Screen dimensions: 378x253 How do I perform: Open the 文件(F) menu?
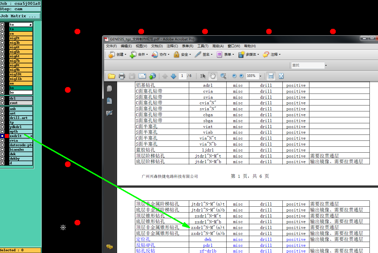pyautogui.click(x=111, y=46)
